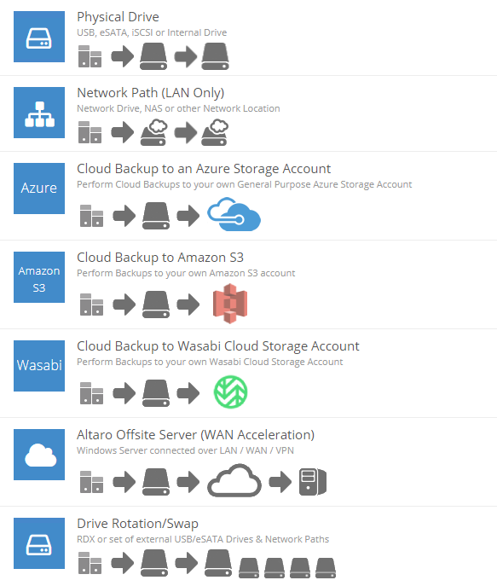497x586 pixels.
Task: Select the Physical Drive blue tile icon
Action: coord(39,37)
